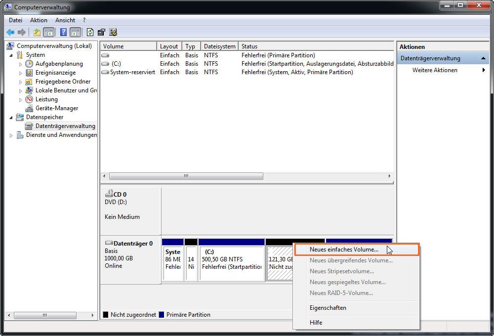494x336 pixels.
Task: Click the Weitere Aktionen link in the Aktionen pane
Action: (435, 70)
